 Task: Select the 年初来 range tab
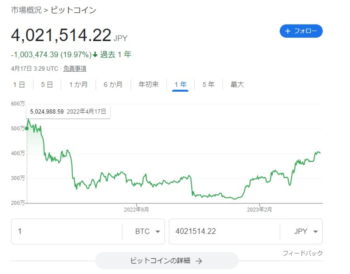pos(148,85)
